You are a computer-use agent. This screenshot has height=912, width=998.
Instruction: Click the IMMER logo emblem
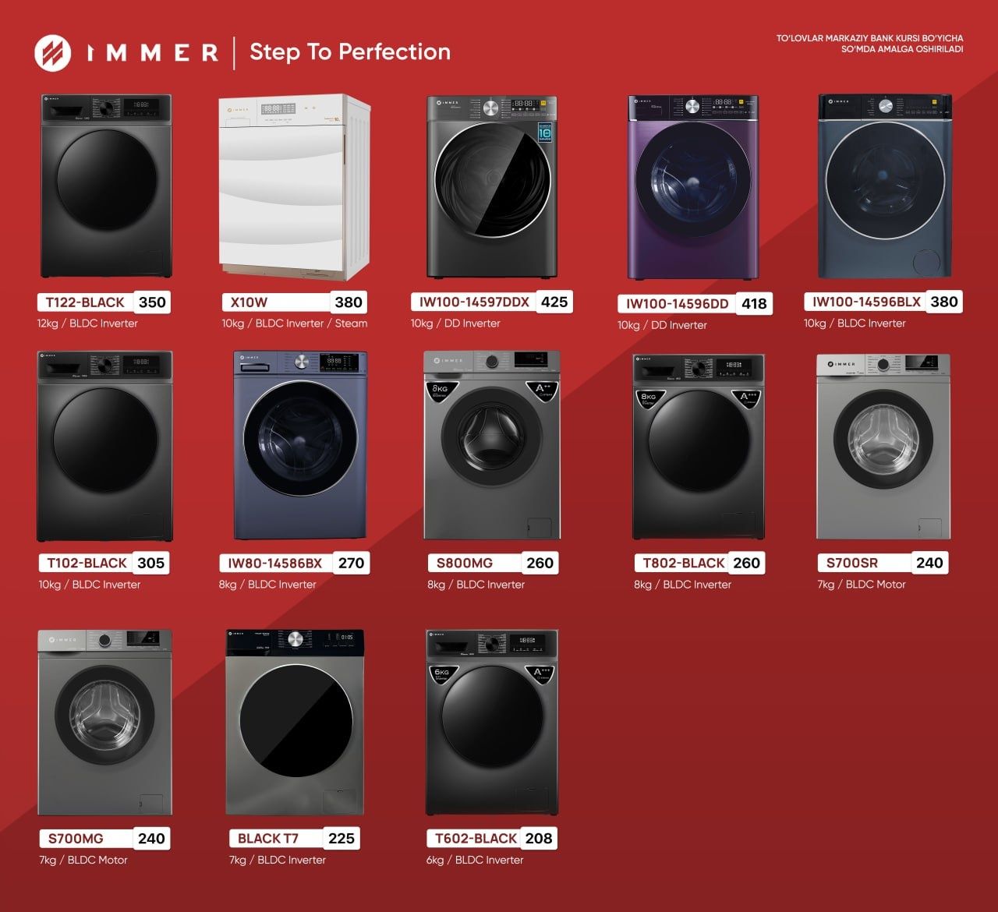tap(52, 52)
